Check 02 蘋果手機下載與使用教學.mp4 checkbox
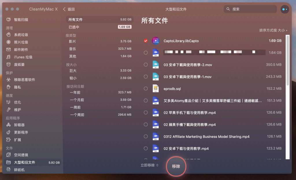296x180 pixels. tap(146, 124)
